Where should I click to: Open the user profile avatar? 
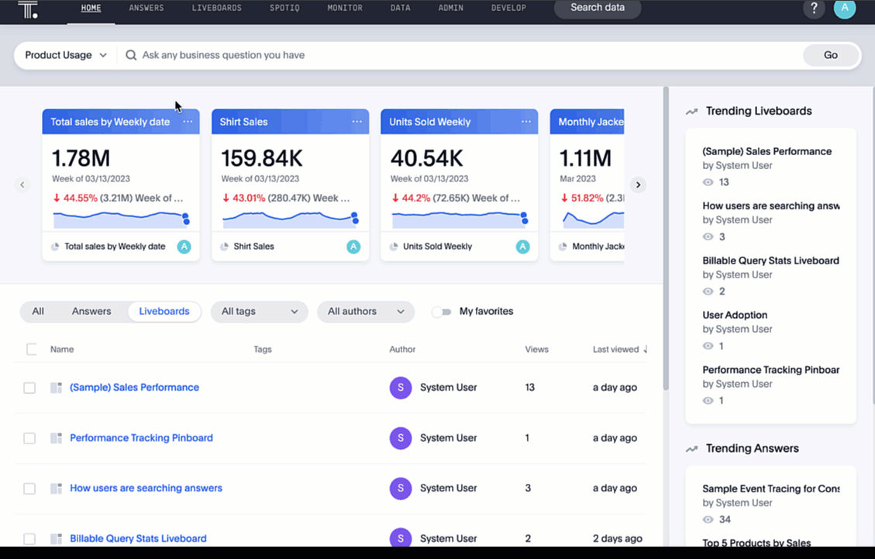(x=845, y=9)
